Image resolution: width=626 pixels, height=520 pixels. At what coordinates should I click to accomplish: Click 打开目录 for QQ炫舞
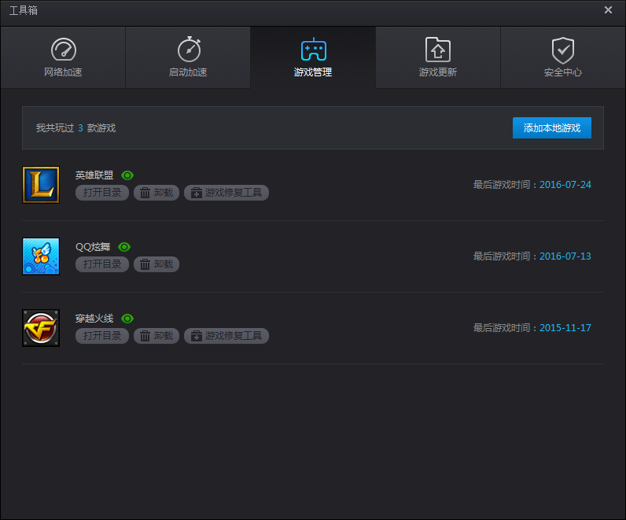(102, 264)
